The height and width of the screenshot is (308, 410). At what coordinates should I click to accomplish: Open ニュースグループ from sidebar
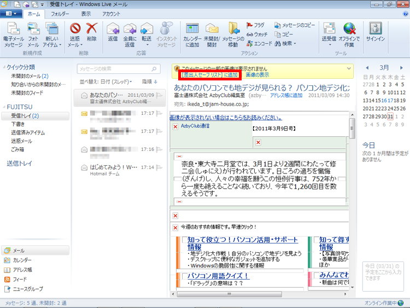coord(24,289)
